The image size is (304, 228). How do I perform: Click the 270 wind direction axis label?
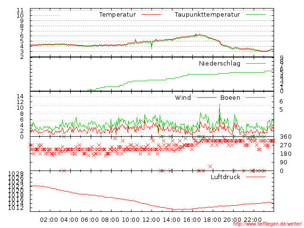(286, 145)
